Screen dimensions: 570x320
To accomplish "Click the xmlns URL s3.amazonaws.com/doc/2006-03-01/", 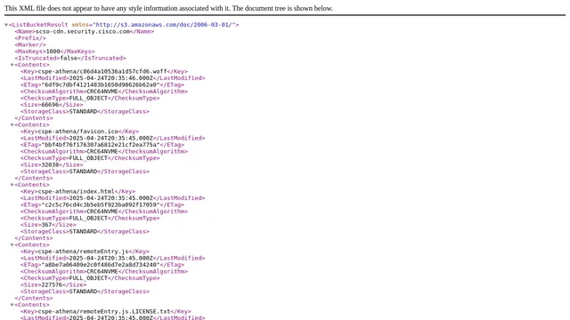I will tap(165, 25).
